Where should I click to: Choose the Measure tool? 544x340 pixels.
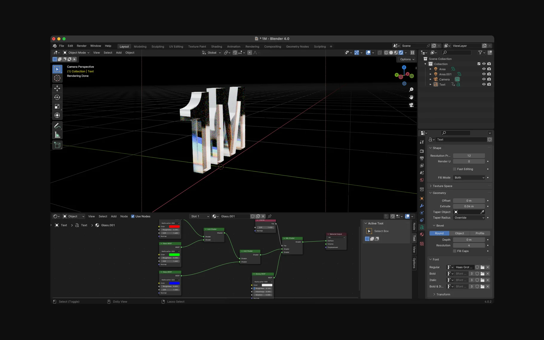point(57,135)
